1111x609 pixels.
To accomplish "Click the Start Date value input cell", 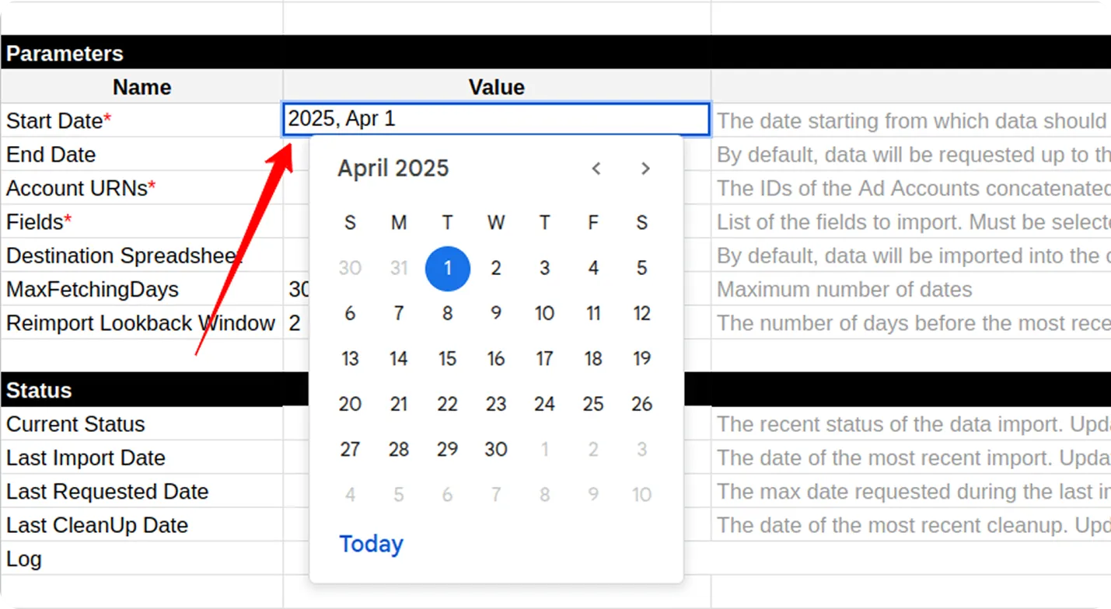I will (496, 120).
